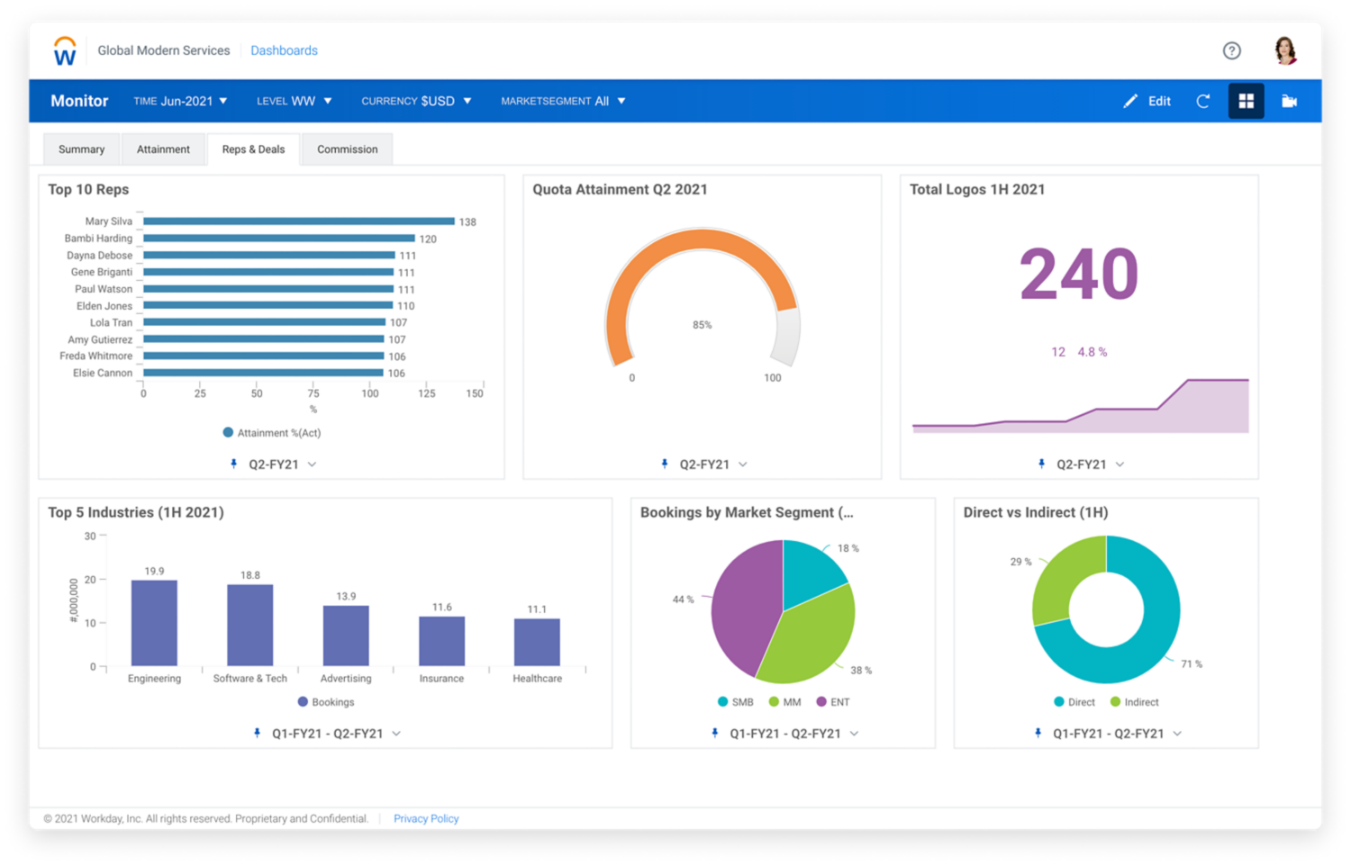
Task: Open the Time Jun-2021 dropdown
Action: point(180,101)
